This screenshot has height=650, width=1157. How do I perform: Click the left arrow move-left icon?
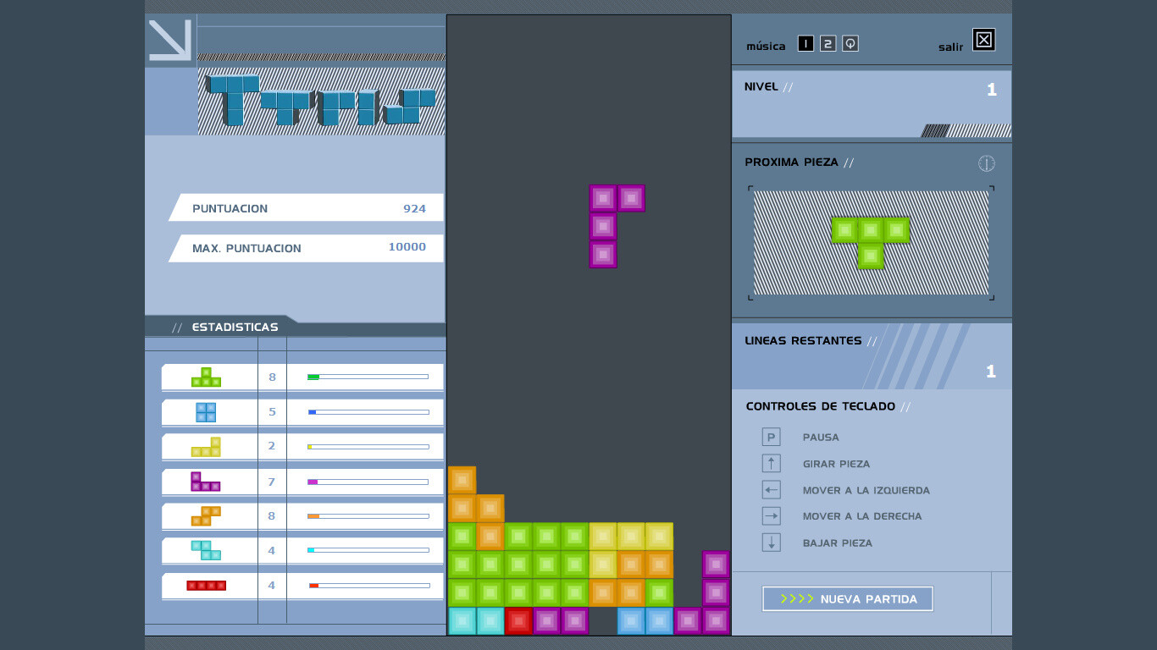771,489
